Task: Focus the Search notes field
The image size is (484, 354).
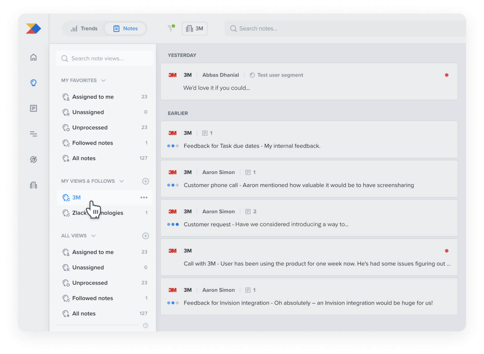Action: click(x=345, y=28)
